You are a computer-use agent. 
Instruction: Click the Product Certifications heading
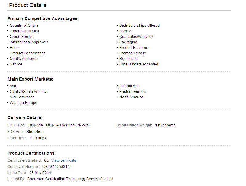tap(32, 153)
